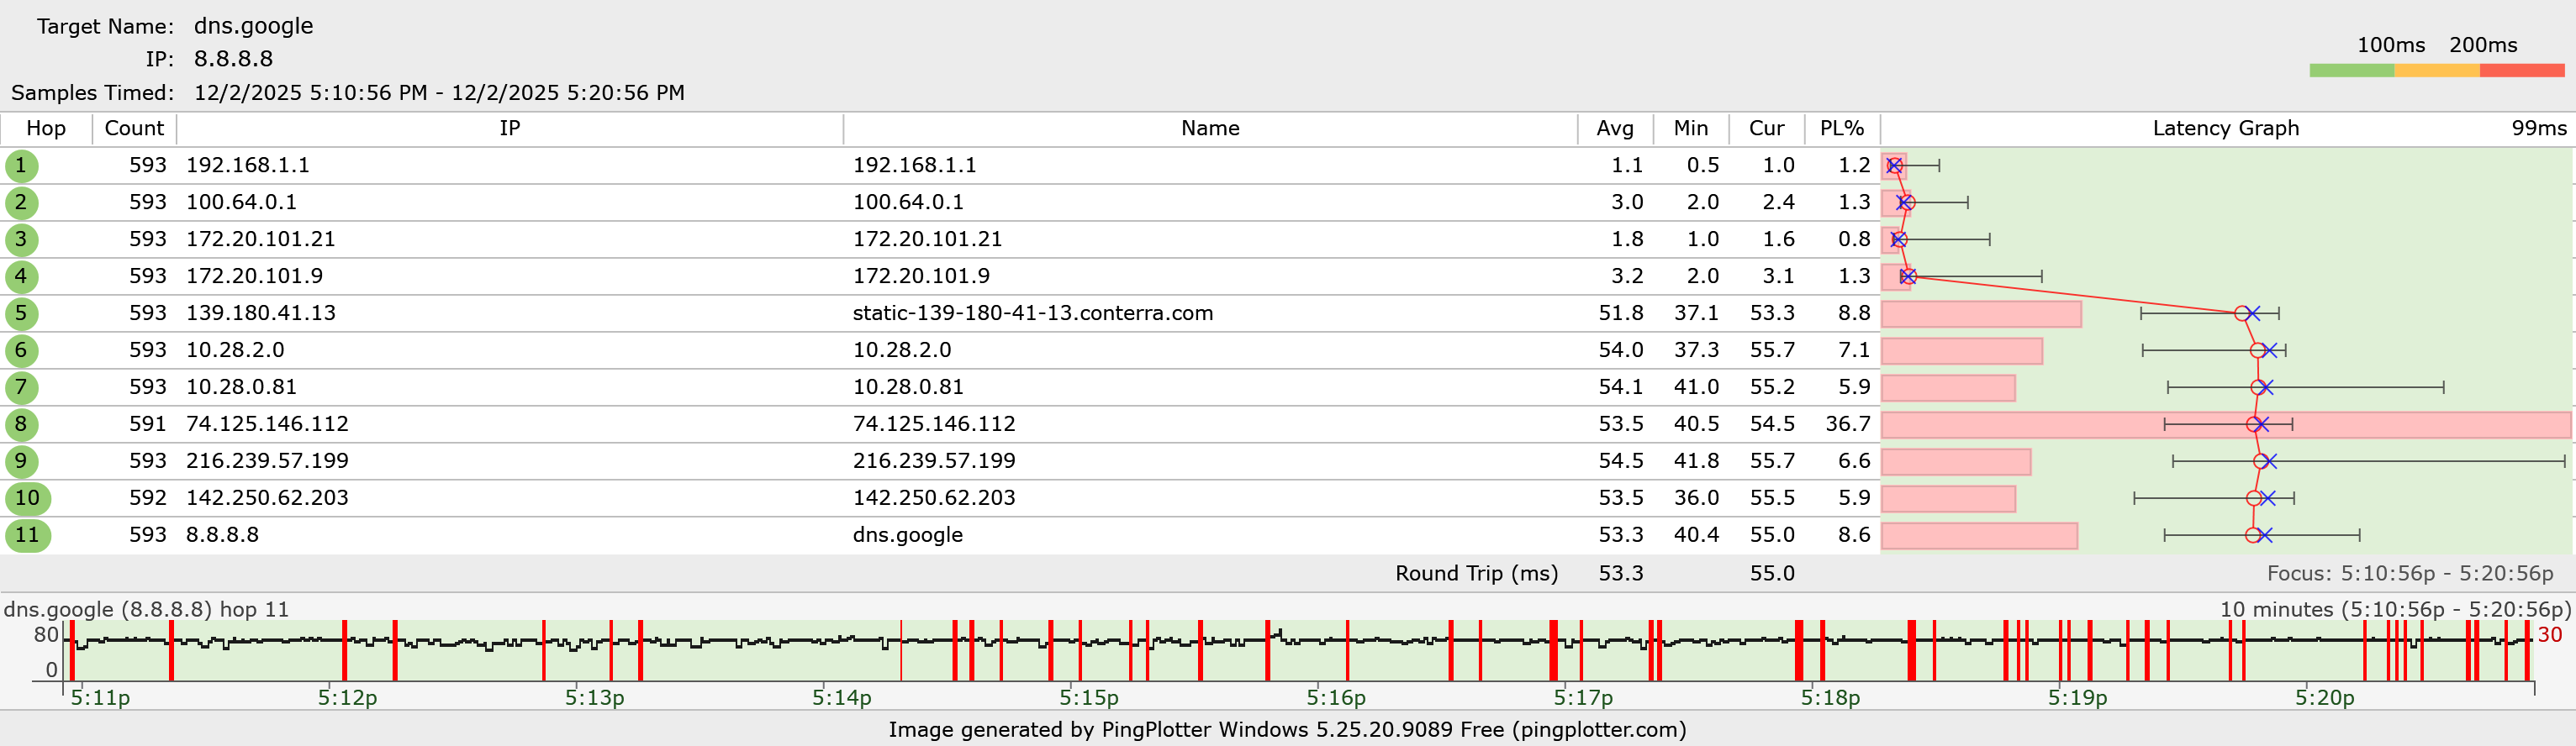This screenshot has width=2576, height=746.
Task: Click the hop 7 circle icon
Action: point(21,387)
